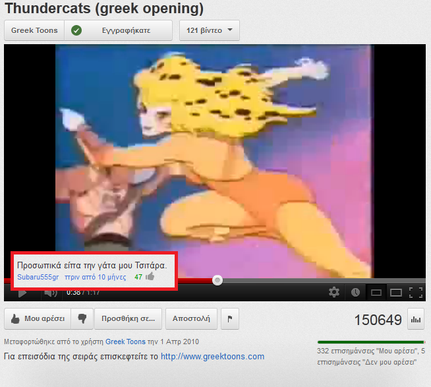Screen dimensions: 431x387
Task: Open the video settings gear
Action: point(334,292)
